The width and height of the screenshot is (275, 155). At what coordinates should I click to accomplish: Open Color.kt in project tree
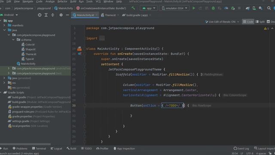click(28, 44)
